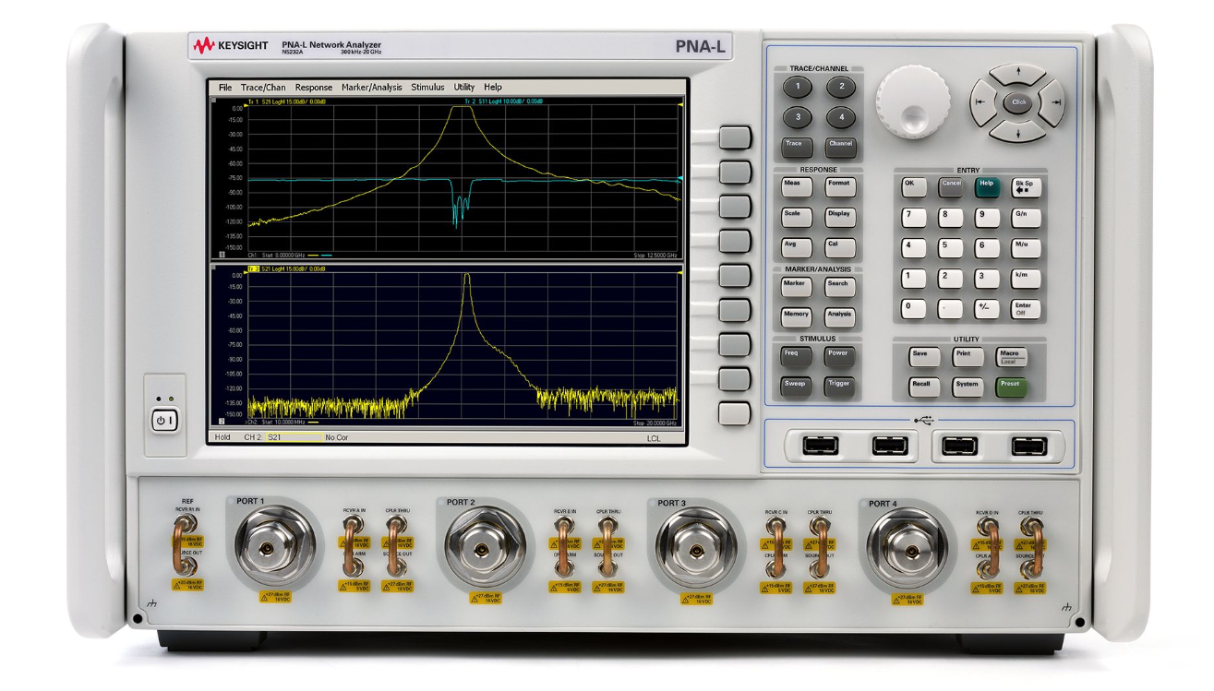Click the Meas response key
The height and width of the screenshot is (691, 1214).
(795, 187)
